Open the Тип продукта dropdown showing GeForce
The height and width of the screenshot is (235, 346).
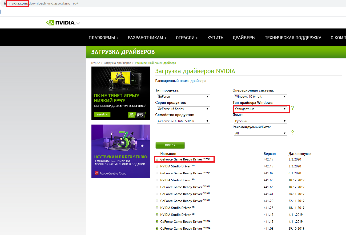(x=183, y=97)
